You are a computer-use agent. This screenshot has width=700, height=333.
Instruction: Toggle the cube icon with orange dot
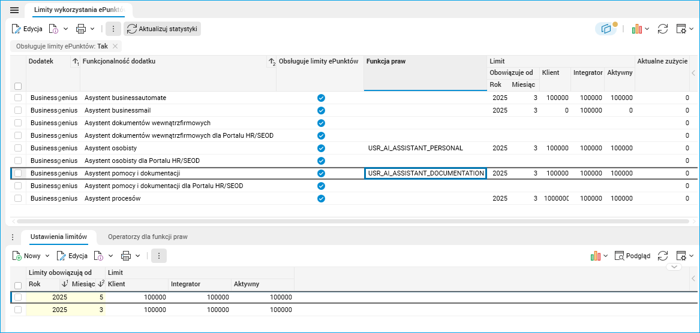point(606,29)
